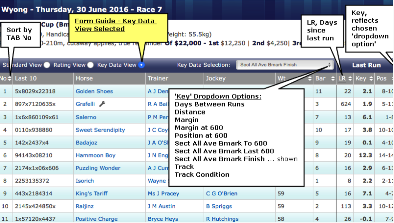The width and height of the screenshot is (394, 223).
Task: Sort by LR days since last run
Action: tap(349, 79)
